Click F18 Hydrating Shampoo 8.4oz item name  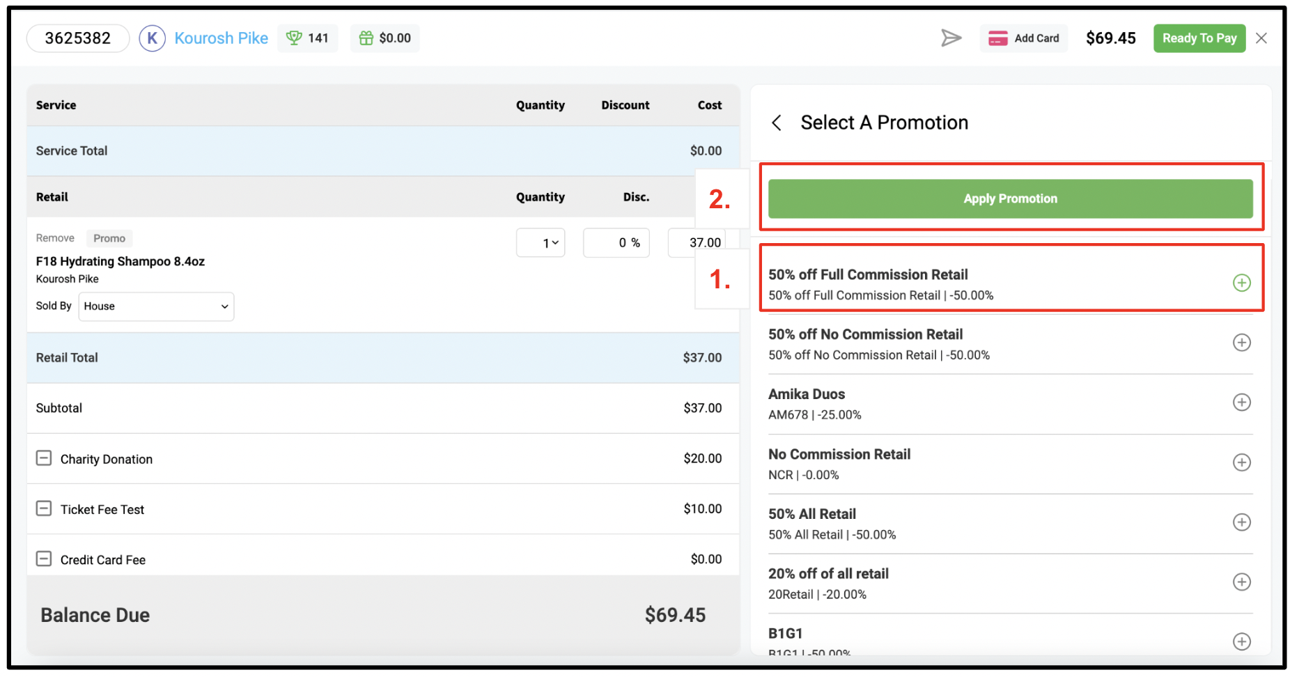pos(121,261)
